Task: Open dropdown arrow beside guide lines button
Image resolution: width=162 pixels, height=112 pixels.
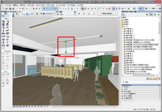Action: [46, 9]
